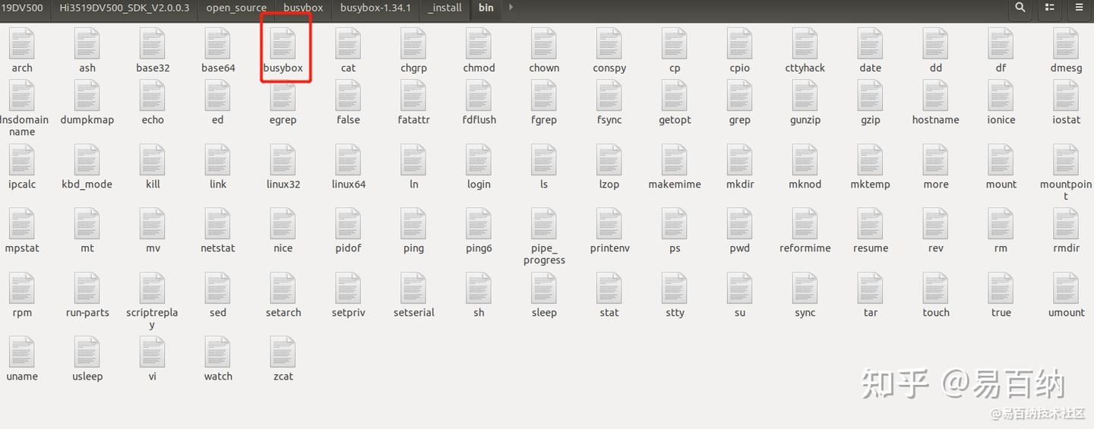The image size is (1094, 429).
Task: Click the stty file name
Action: coord(675,313)
